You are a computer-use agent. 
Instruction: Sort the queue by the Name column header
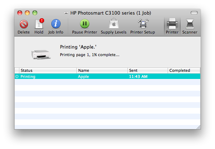coord(102,70)
